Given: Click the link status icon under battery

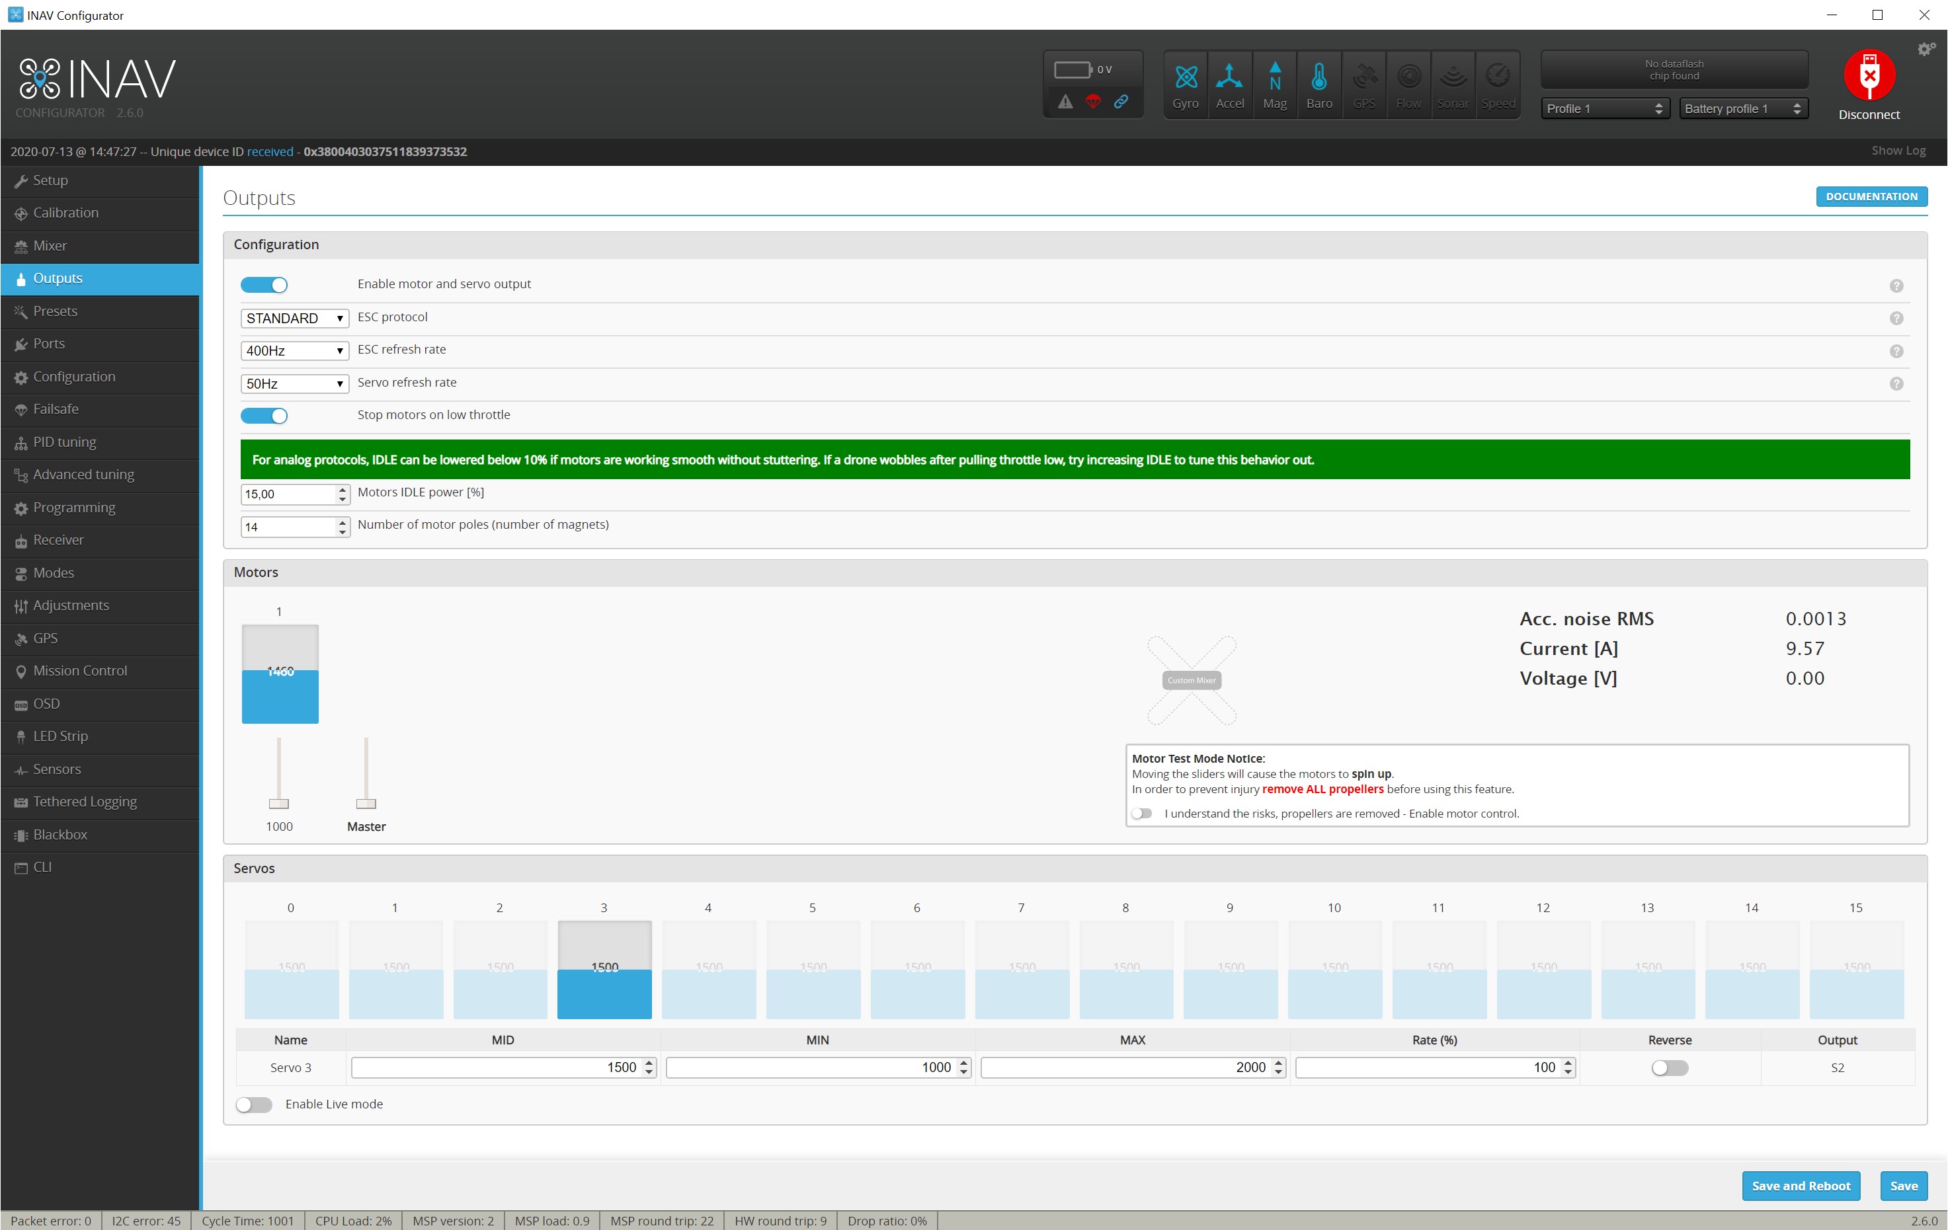Looking at the screenshot, I should click(1120, 102).
